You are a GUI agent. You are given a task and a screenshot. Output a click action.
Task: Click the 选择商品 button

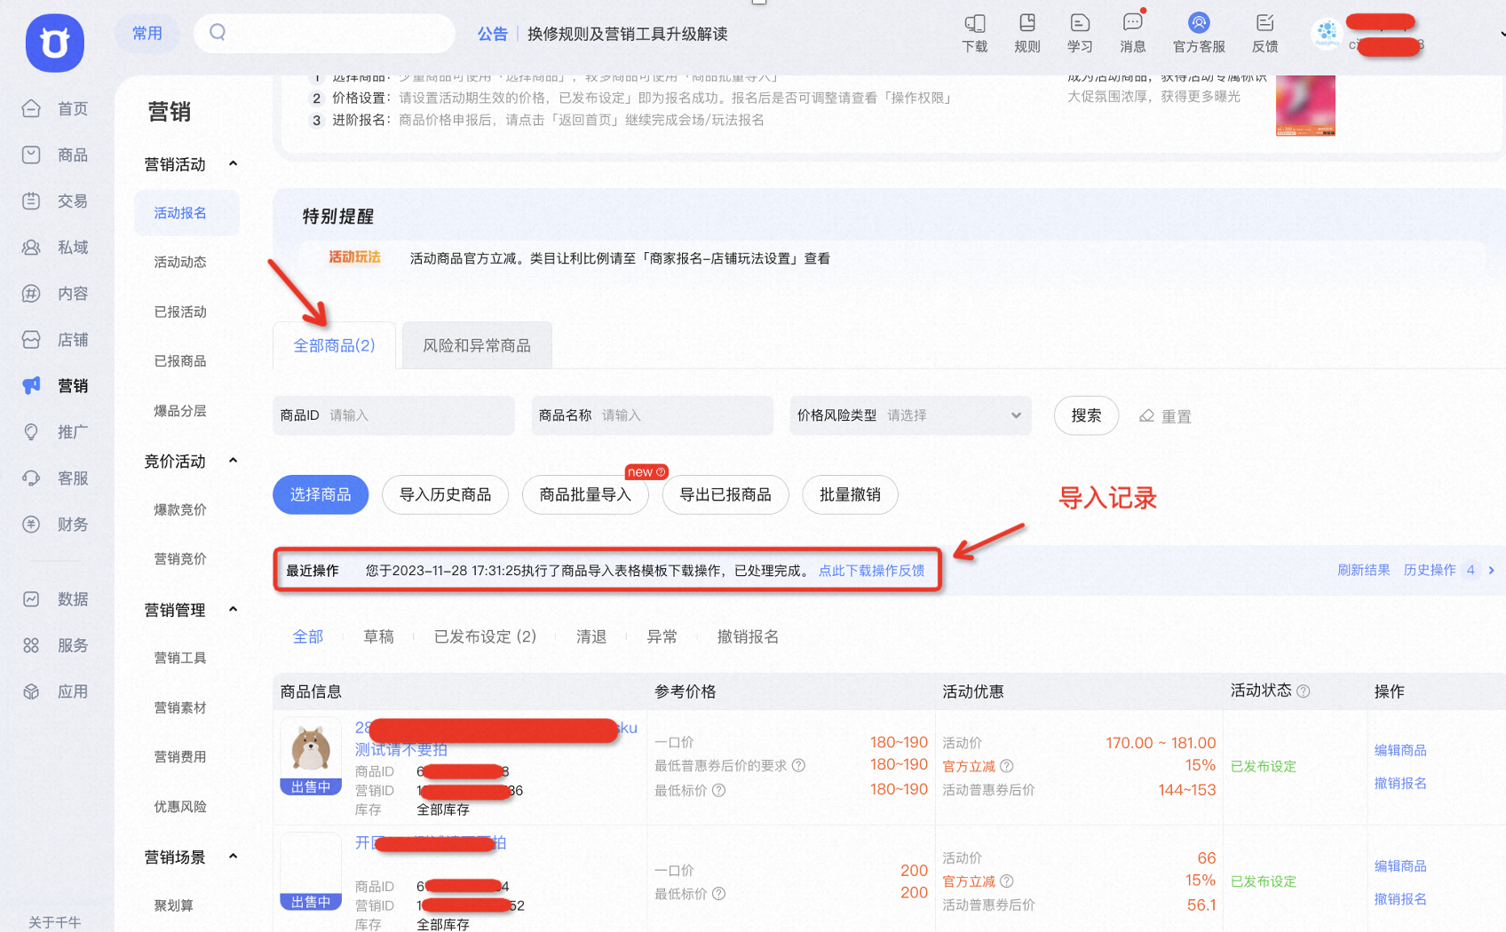point(321,494)
